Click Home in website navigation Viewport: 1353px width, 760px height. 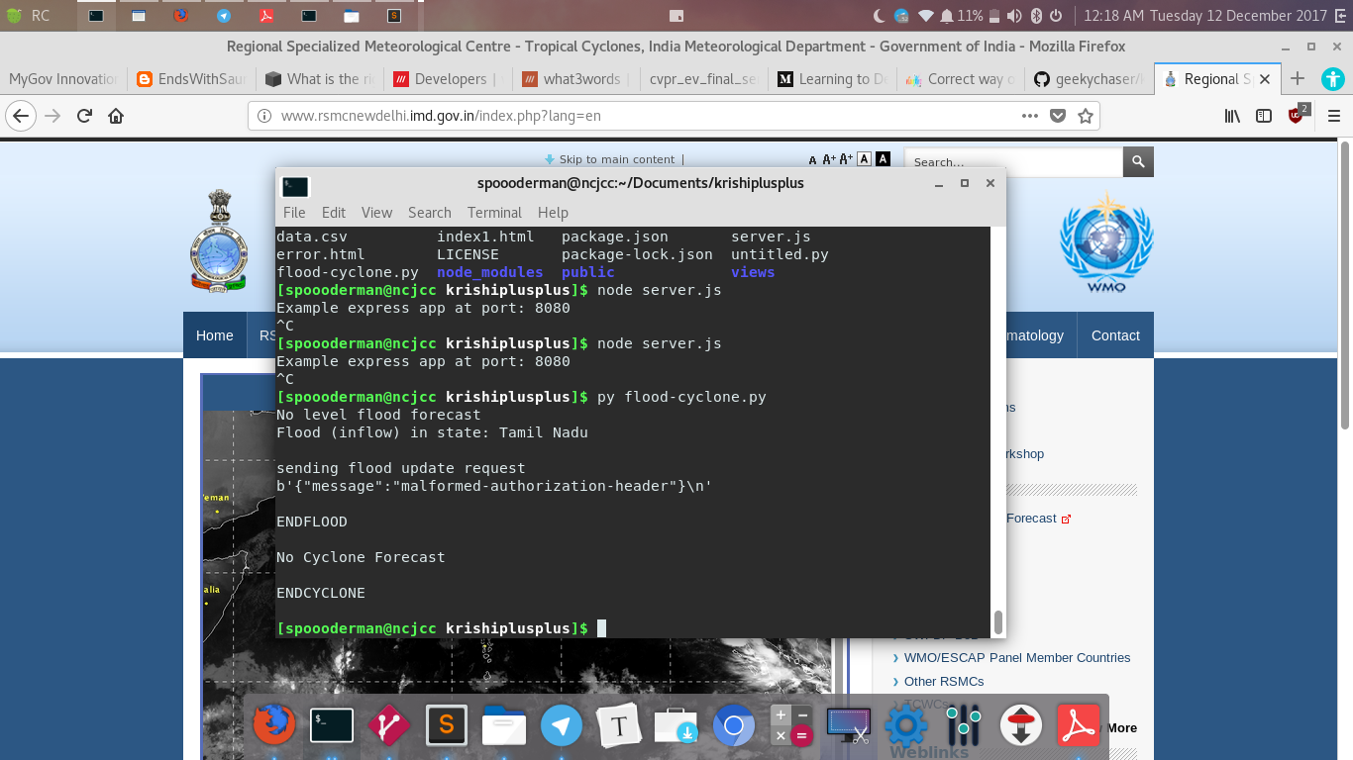(214, 335)
